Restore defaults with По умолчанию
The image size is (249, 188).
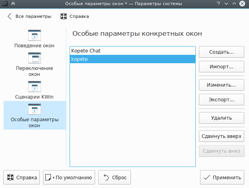click(70, 178)
